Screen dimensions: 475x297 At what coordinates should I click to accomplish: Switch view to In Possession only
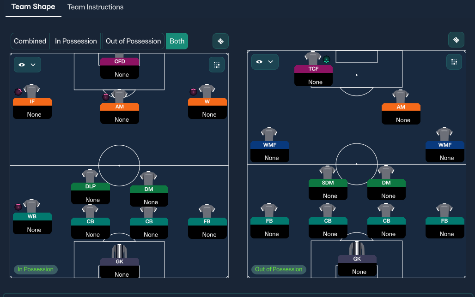(x=76, y=41)
